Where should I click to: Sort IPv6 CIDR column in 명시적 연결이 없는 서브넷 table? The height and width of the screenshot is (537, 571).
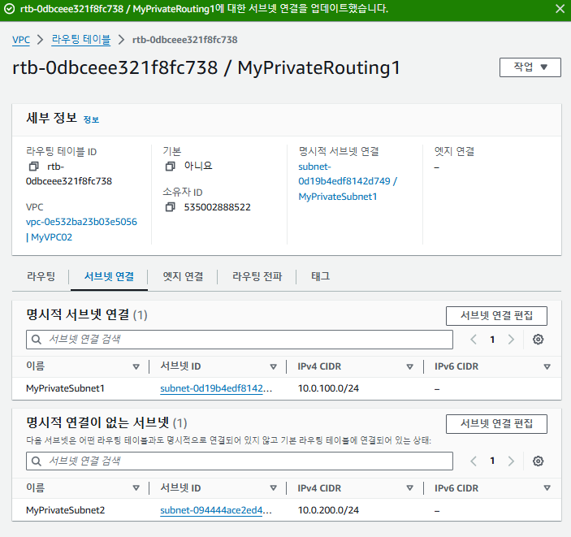point(547,488)
